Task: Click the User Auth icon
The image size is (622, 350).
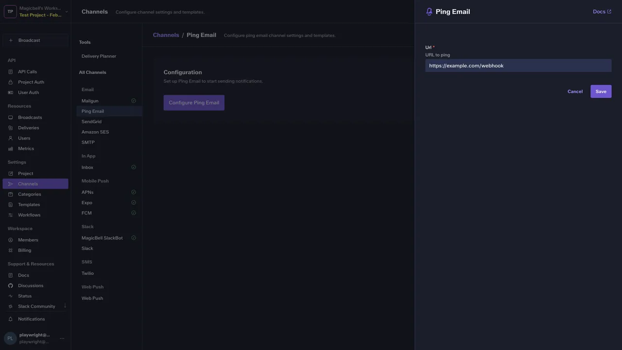Action: click(x=11, y=92)
